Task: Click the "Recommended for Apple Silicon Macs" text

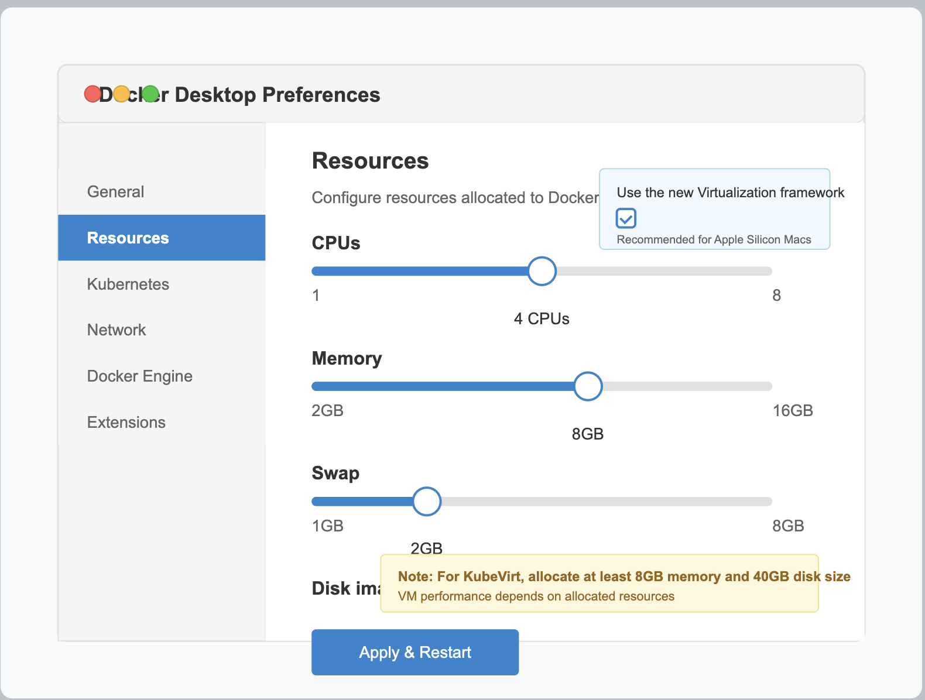Action: [x=714, y=239]
